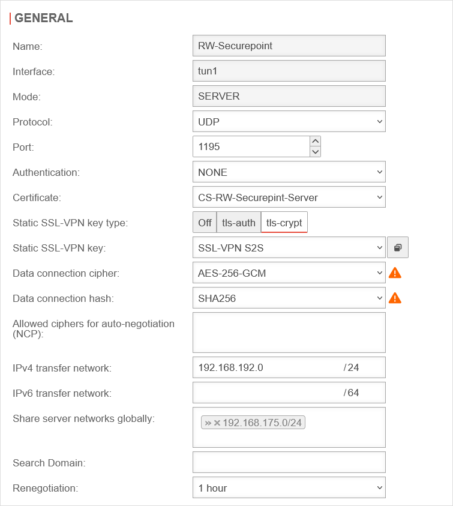Open the Data connection hash dropdown
The height and width of the screenshot is (506, 453).
[289, 298]
